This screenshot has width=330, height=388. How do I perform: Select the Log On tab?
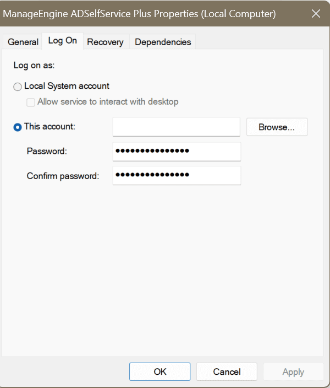pos(62,41)
